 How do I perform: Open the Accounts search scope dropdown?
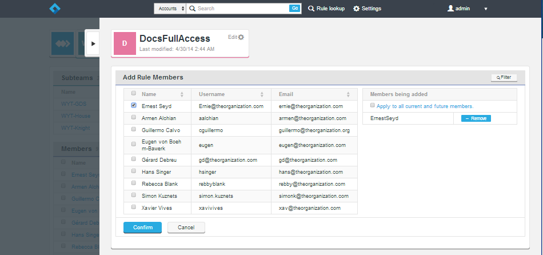(170, 9)
